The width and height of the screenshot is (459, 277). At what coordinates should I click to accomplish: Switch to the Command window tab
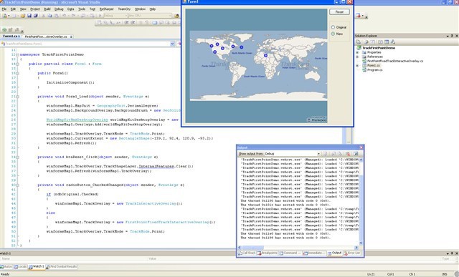[x=290, y=253]
